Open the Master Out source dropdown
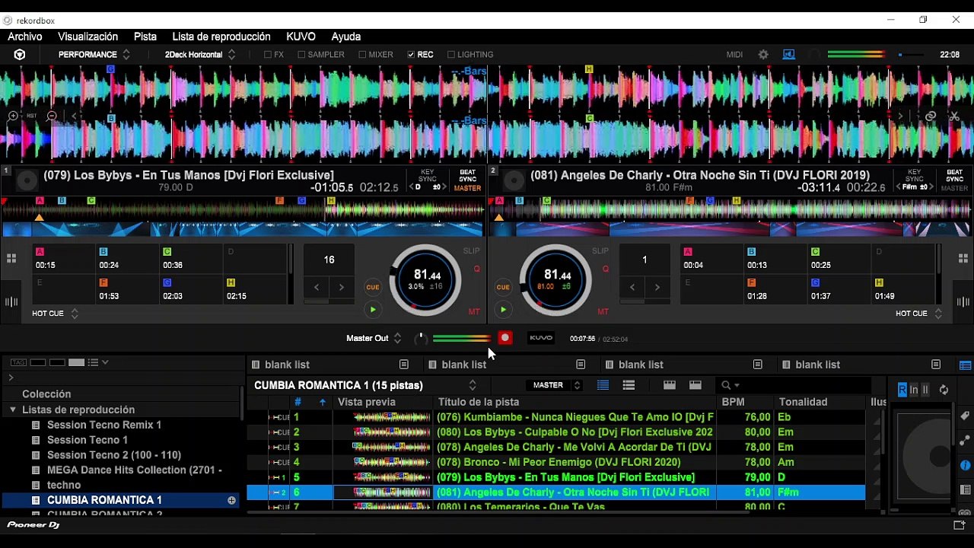 coord(374,339)
